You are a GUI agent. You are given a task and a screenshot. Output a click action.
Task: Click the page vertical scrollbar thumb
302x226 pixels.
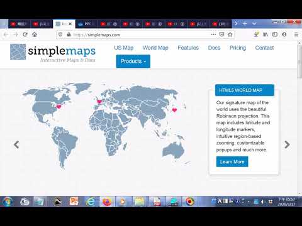(299, 63)
